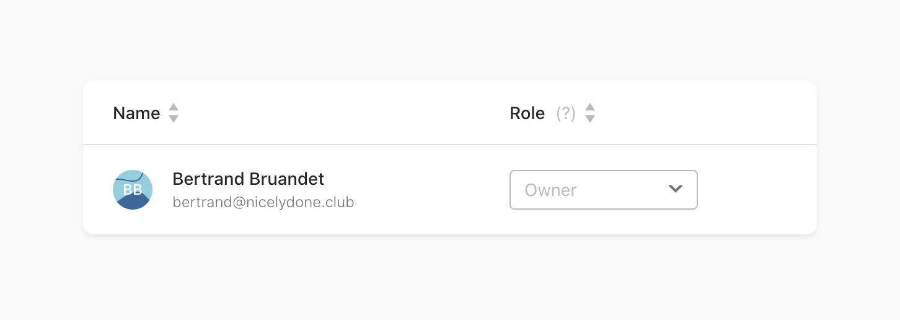Sort Role column ascending with up arrow

coord(590,107)
